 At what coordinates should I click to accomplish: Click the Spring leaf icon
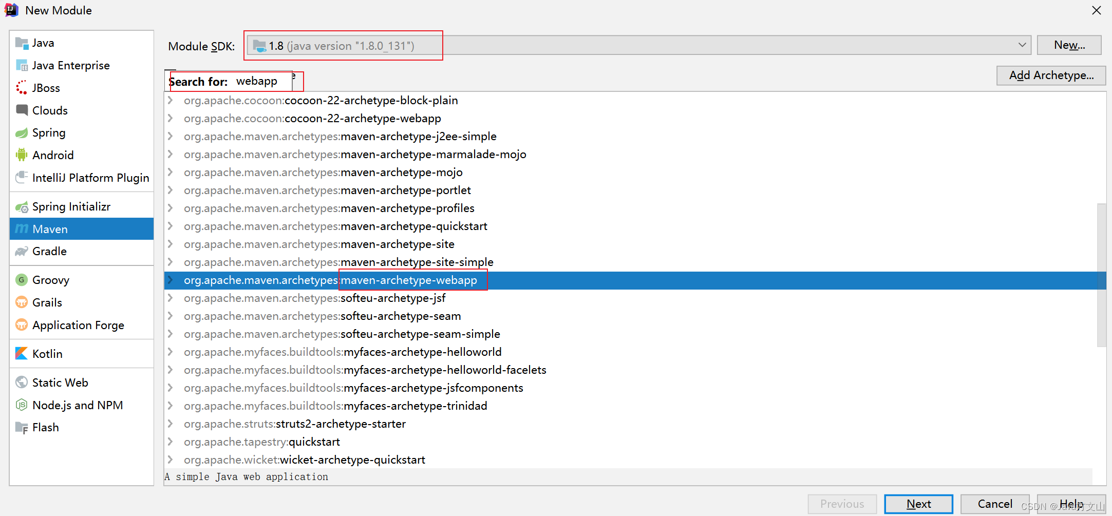point(22,133)
